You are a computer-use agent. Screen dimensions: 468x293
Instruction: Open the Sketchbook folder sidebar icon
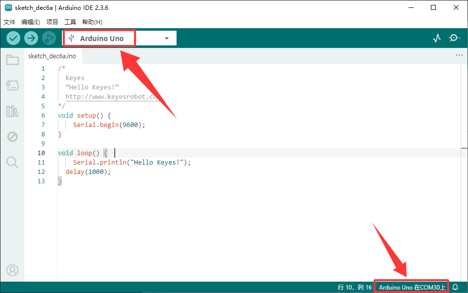click(12, 60)
